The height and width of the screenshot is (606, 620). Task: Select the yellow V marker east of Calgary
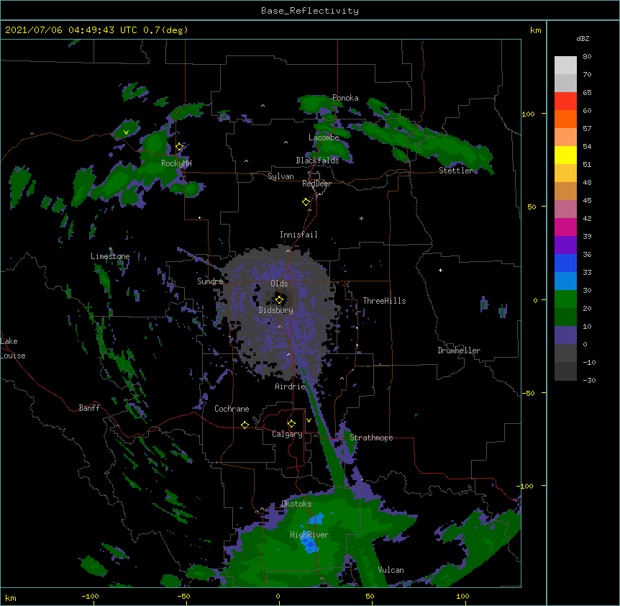point(309,420)
